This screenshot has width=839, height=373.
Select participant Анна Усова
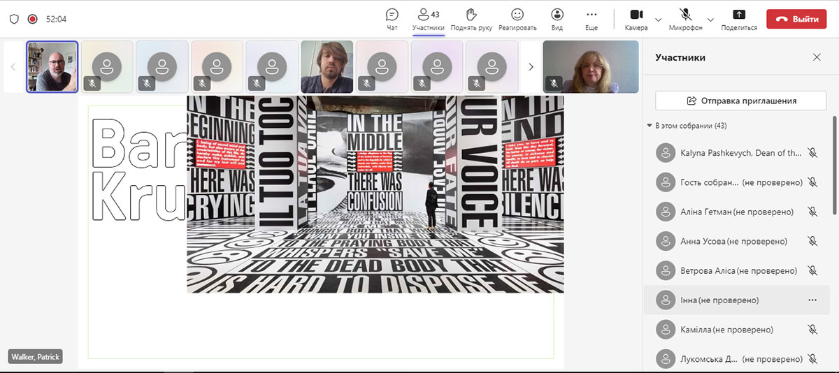click(737, 241)
